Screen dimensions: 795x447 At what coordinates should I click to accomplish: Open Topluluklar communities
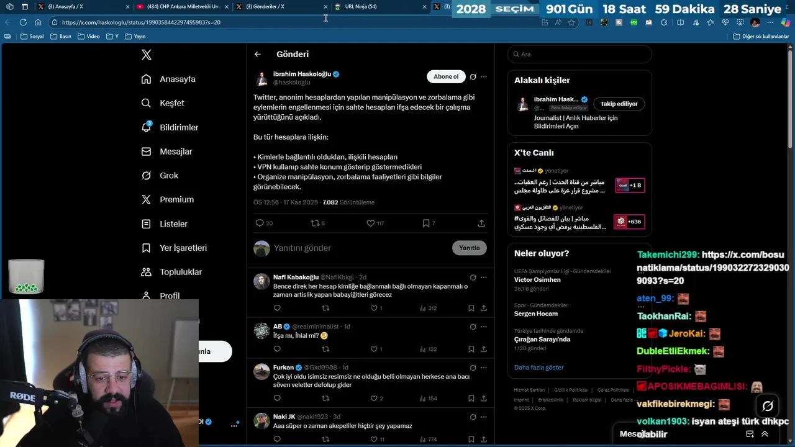[x=171, y=272]
